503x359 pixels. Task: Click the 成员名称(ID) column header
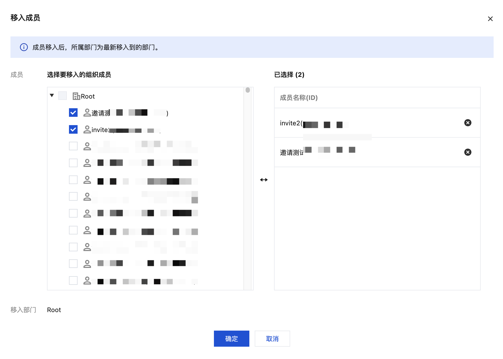[299, 98]
